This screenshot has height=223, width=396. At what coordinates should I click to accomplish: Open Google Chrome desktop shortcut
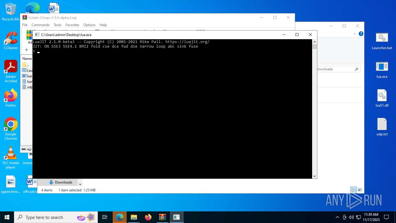[x=11, y=129]
